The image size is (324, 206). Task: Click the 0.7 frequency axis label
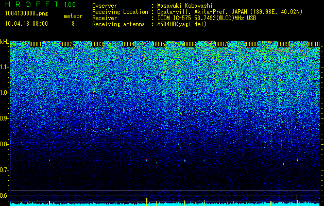5,170
